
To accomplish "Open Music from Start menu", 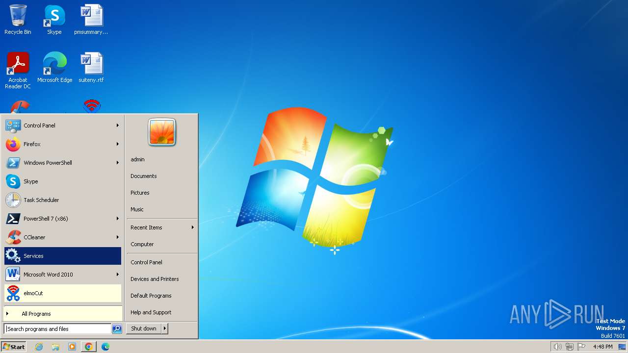I will click(137, 209).
